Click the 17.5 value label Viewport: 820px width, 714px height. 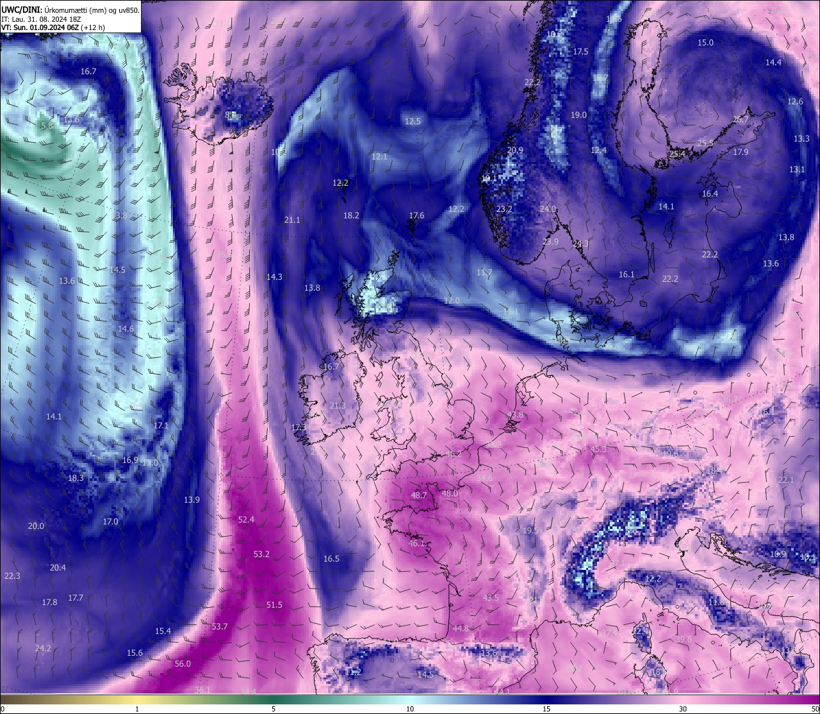tap(580, 51)
